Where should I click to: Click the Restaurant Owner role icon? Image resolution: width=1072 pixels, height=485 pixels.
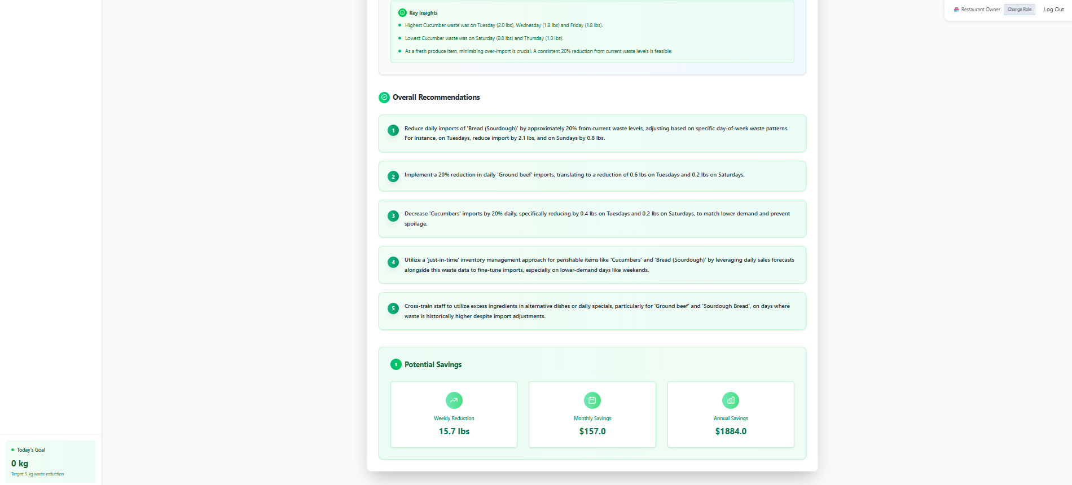click(956, 10)
